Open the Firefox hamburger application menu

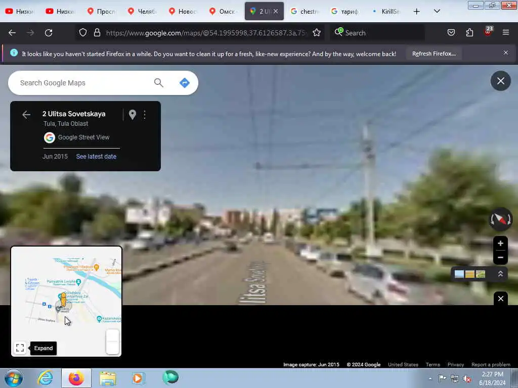point(505,32)
